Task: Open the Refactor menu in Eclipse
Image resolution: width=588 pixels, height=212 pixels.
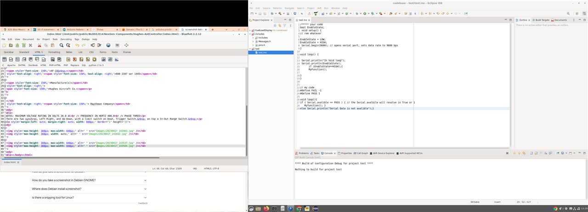Action: tap(277, 8)
